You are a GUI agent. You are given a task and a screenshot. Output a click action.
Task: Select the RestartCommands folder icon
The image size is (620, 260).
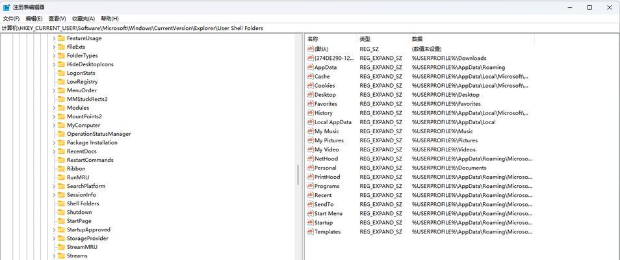point(61,161)
